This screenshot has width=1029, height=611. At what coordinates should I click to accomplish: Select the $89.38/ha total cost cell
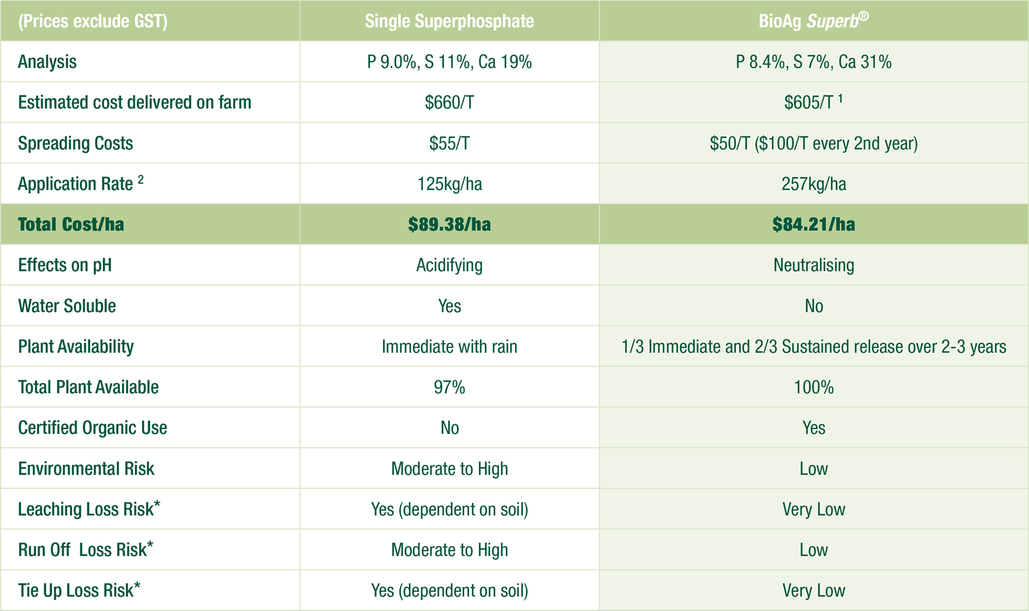point(449,224)
